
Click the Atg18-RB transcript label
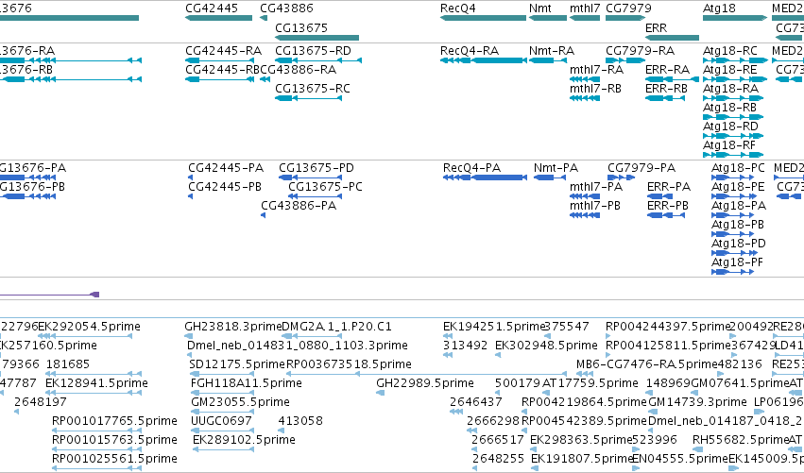pyautogui.click(x=729, y=108)
